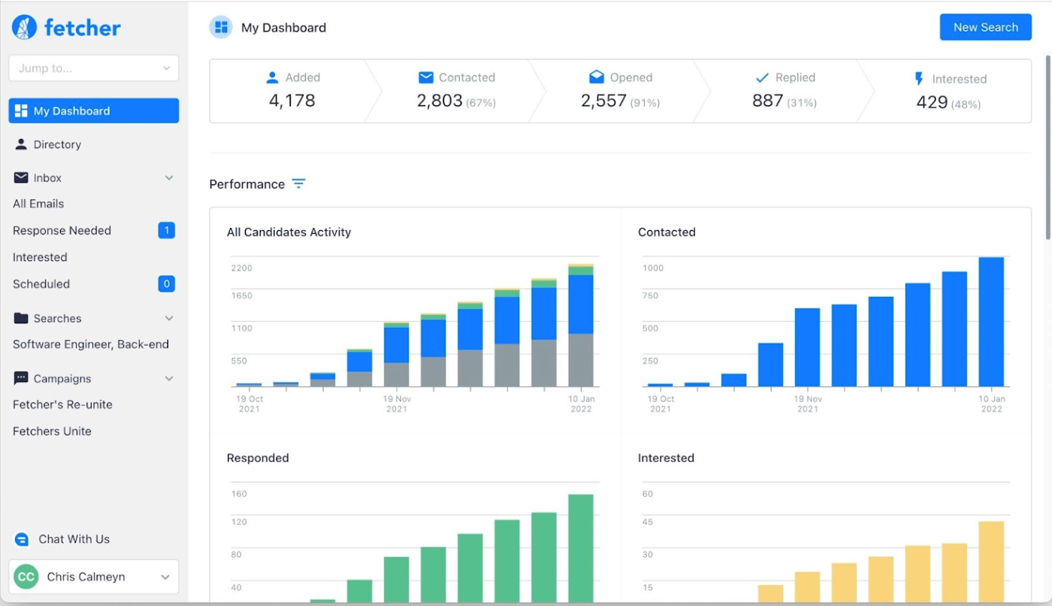Click the Contacted mail icon in funnel

[x=426, y=77]
